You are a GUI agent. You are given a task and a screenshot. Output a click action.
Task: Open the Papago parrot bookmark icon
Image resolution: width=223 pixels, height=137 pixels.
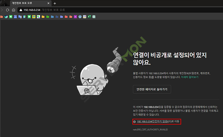pyautogui.click(x=25, y=17)
